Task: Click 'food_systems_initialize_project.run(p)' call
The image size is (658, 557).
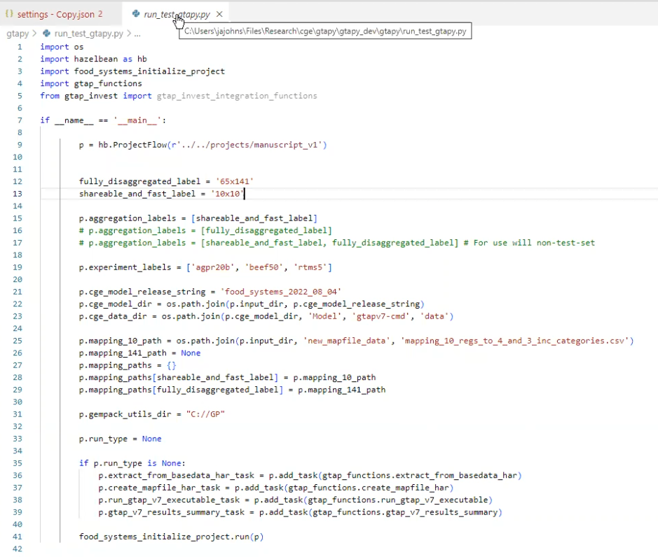Action: [x=171, y=537]
